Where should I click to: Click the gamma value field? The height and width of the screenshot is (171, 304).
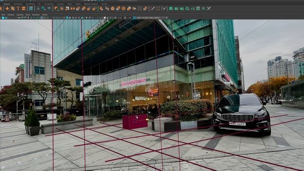[129, 18]
